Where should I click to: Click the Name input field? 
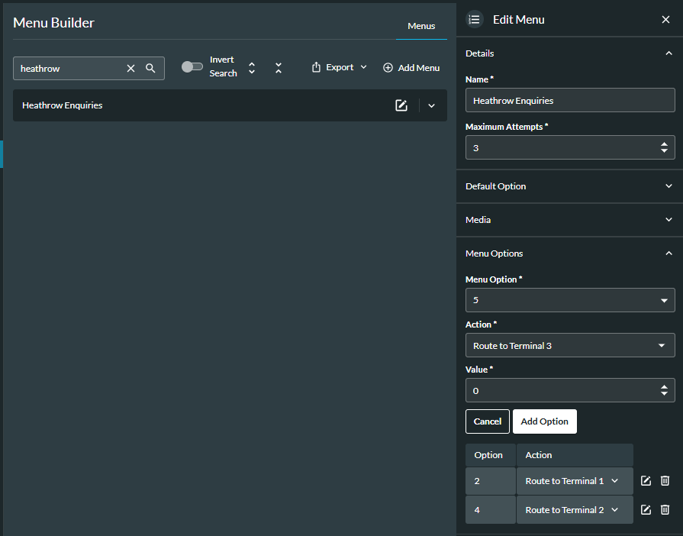coord(569,101)
